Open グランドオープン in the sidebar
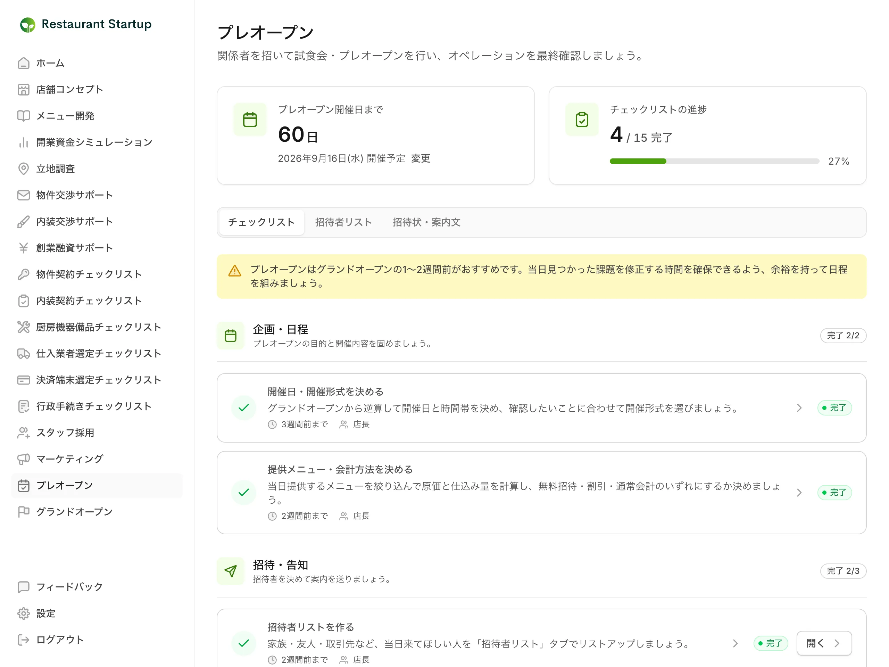This screenshot has height=667, width=889. (97, 512)
